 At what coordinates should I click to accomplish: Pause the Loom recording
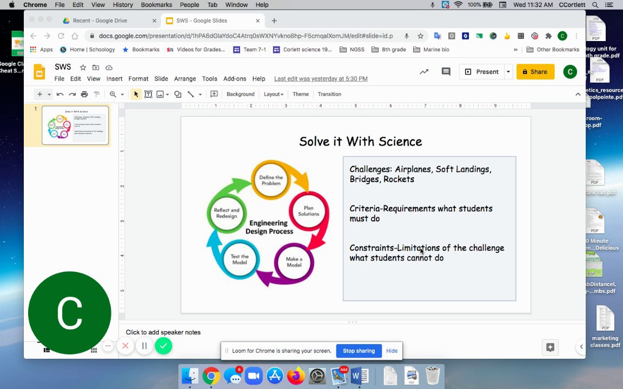pos(144,346)
